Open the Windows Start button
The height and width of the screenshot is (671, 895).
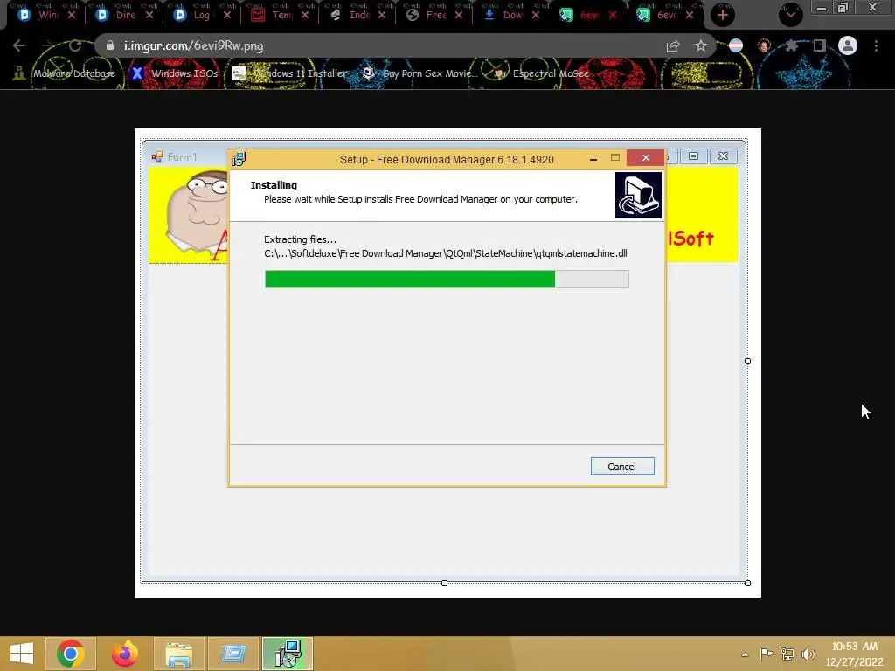(x=22, y=654)
